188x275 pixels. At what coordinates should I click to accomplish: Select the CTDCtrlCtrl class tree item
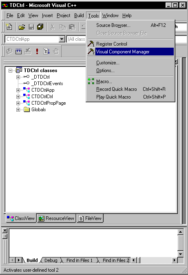click(x=42, y=97)
